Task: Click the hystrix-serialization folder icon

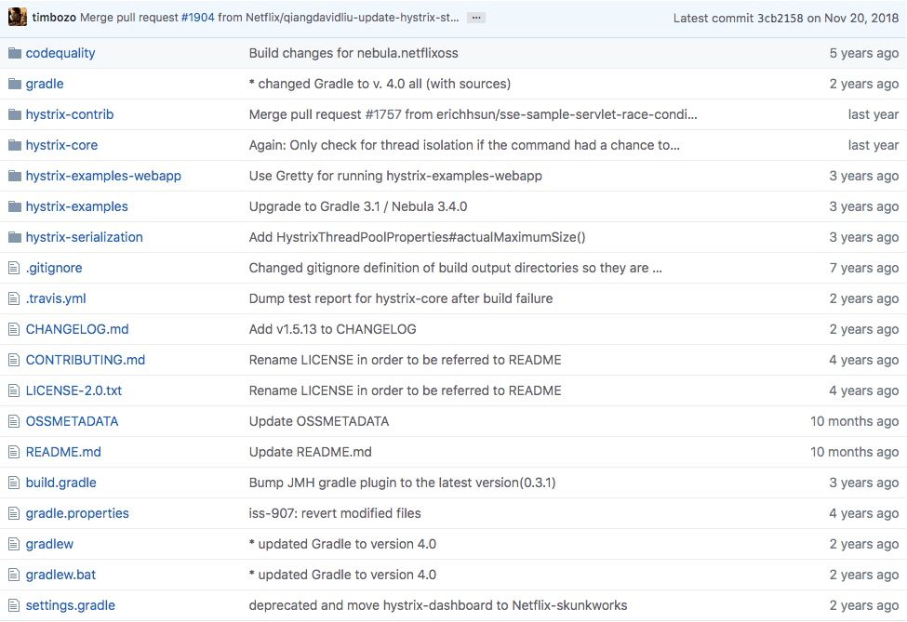Action: pyautogui.click(x=14, y=237)
